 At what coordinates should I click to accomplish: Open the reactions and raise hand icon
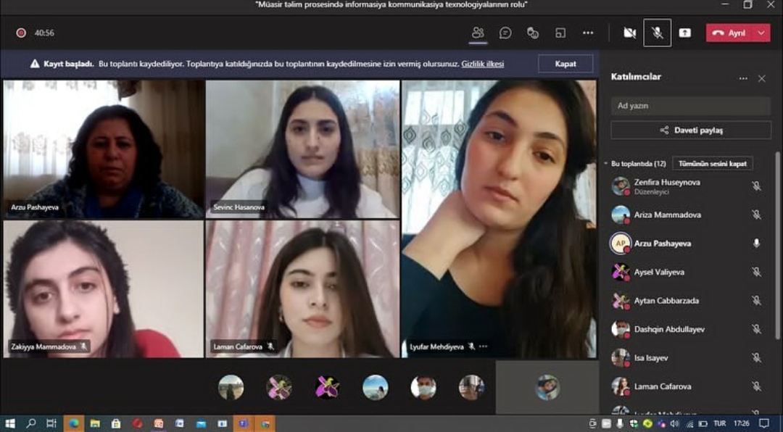(533, 33)
